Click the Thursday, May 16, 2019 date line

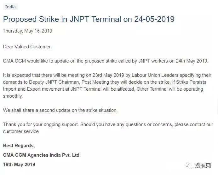[x=27, y=31]
